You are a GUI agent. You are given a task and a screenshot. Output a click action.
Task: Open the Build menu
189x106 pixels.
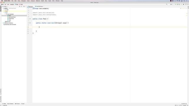(43, 1)
